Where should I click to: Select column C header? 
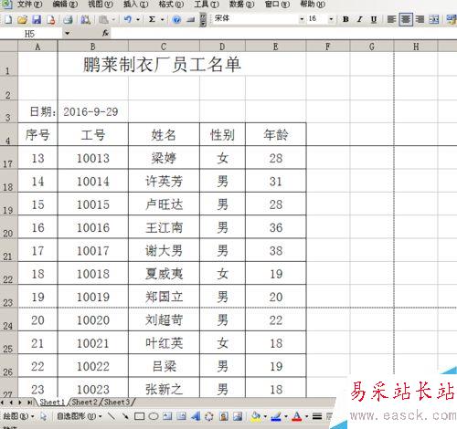(164, 47)
